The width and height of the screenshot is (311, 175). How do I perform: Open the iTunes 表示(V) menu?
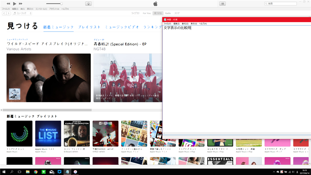click(x=30, y=9)
